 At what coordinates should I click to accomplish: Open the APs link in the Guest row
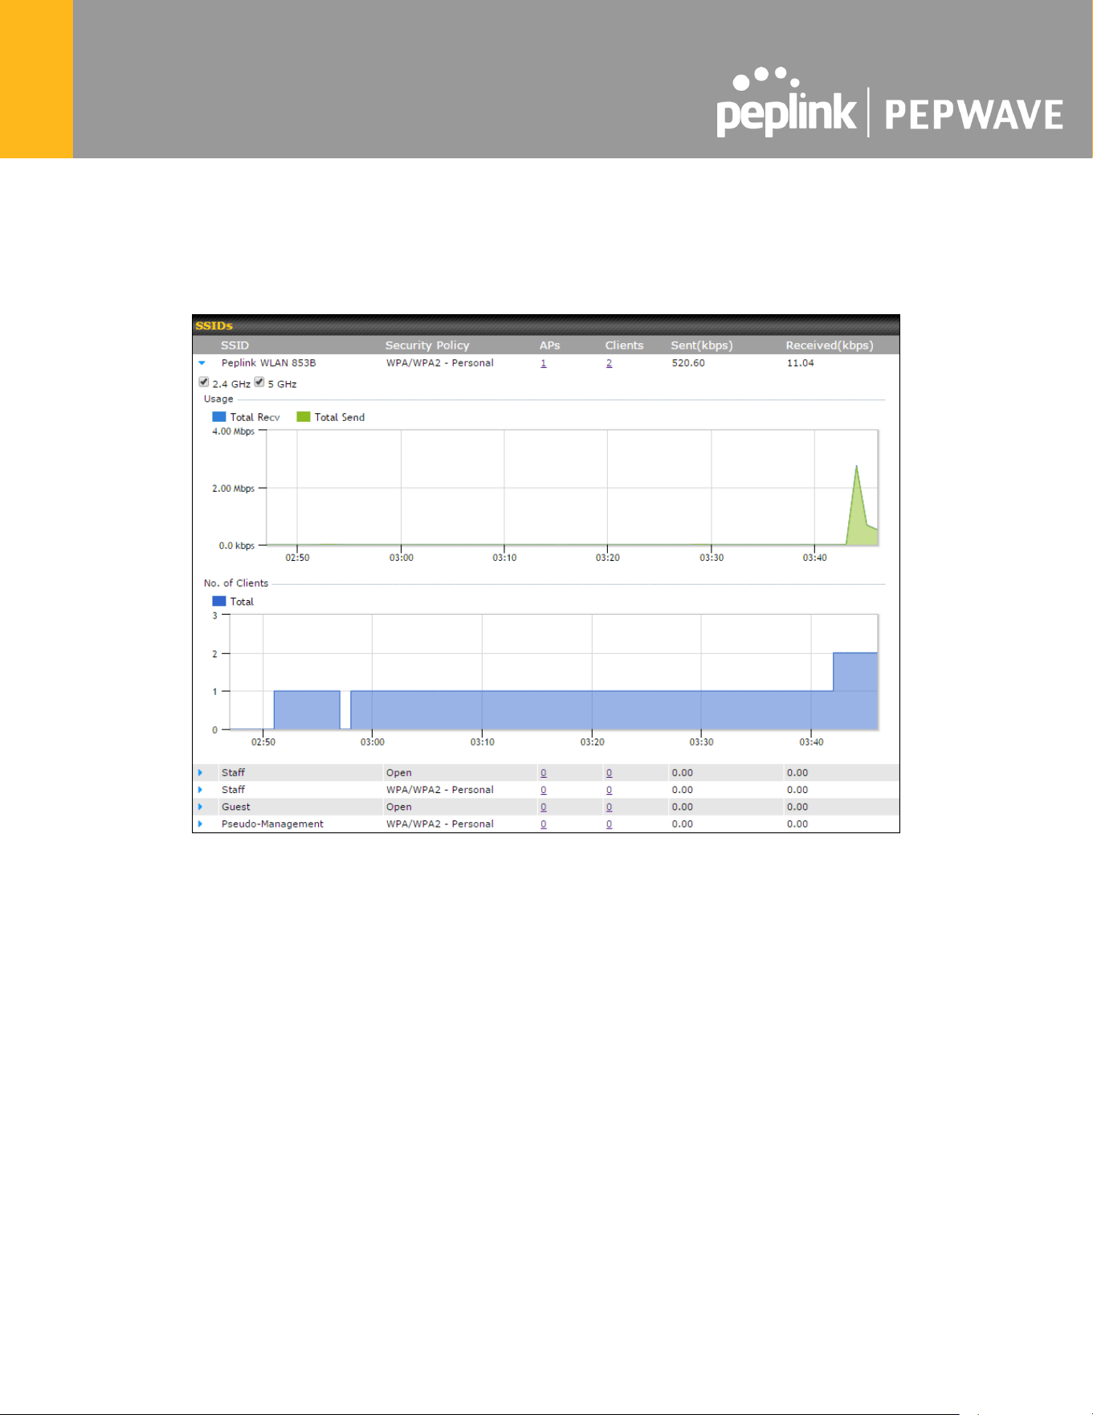pyautogui.click(x=544, y=807)
